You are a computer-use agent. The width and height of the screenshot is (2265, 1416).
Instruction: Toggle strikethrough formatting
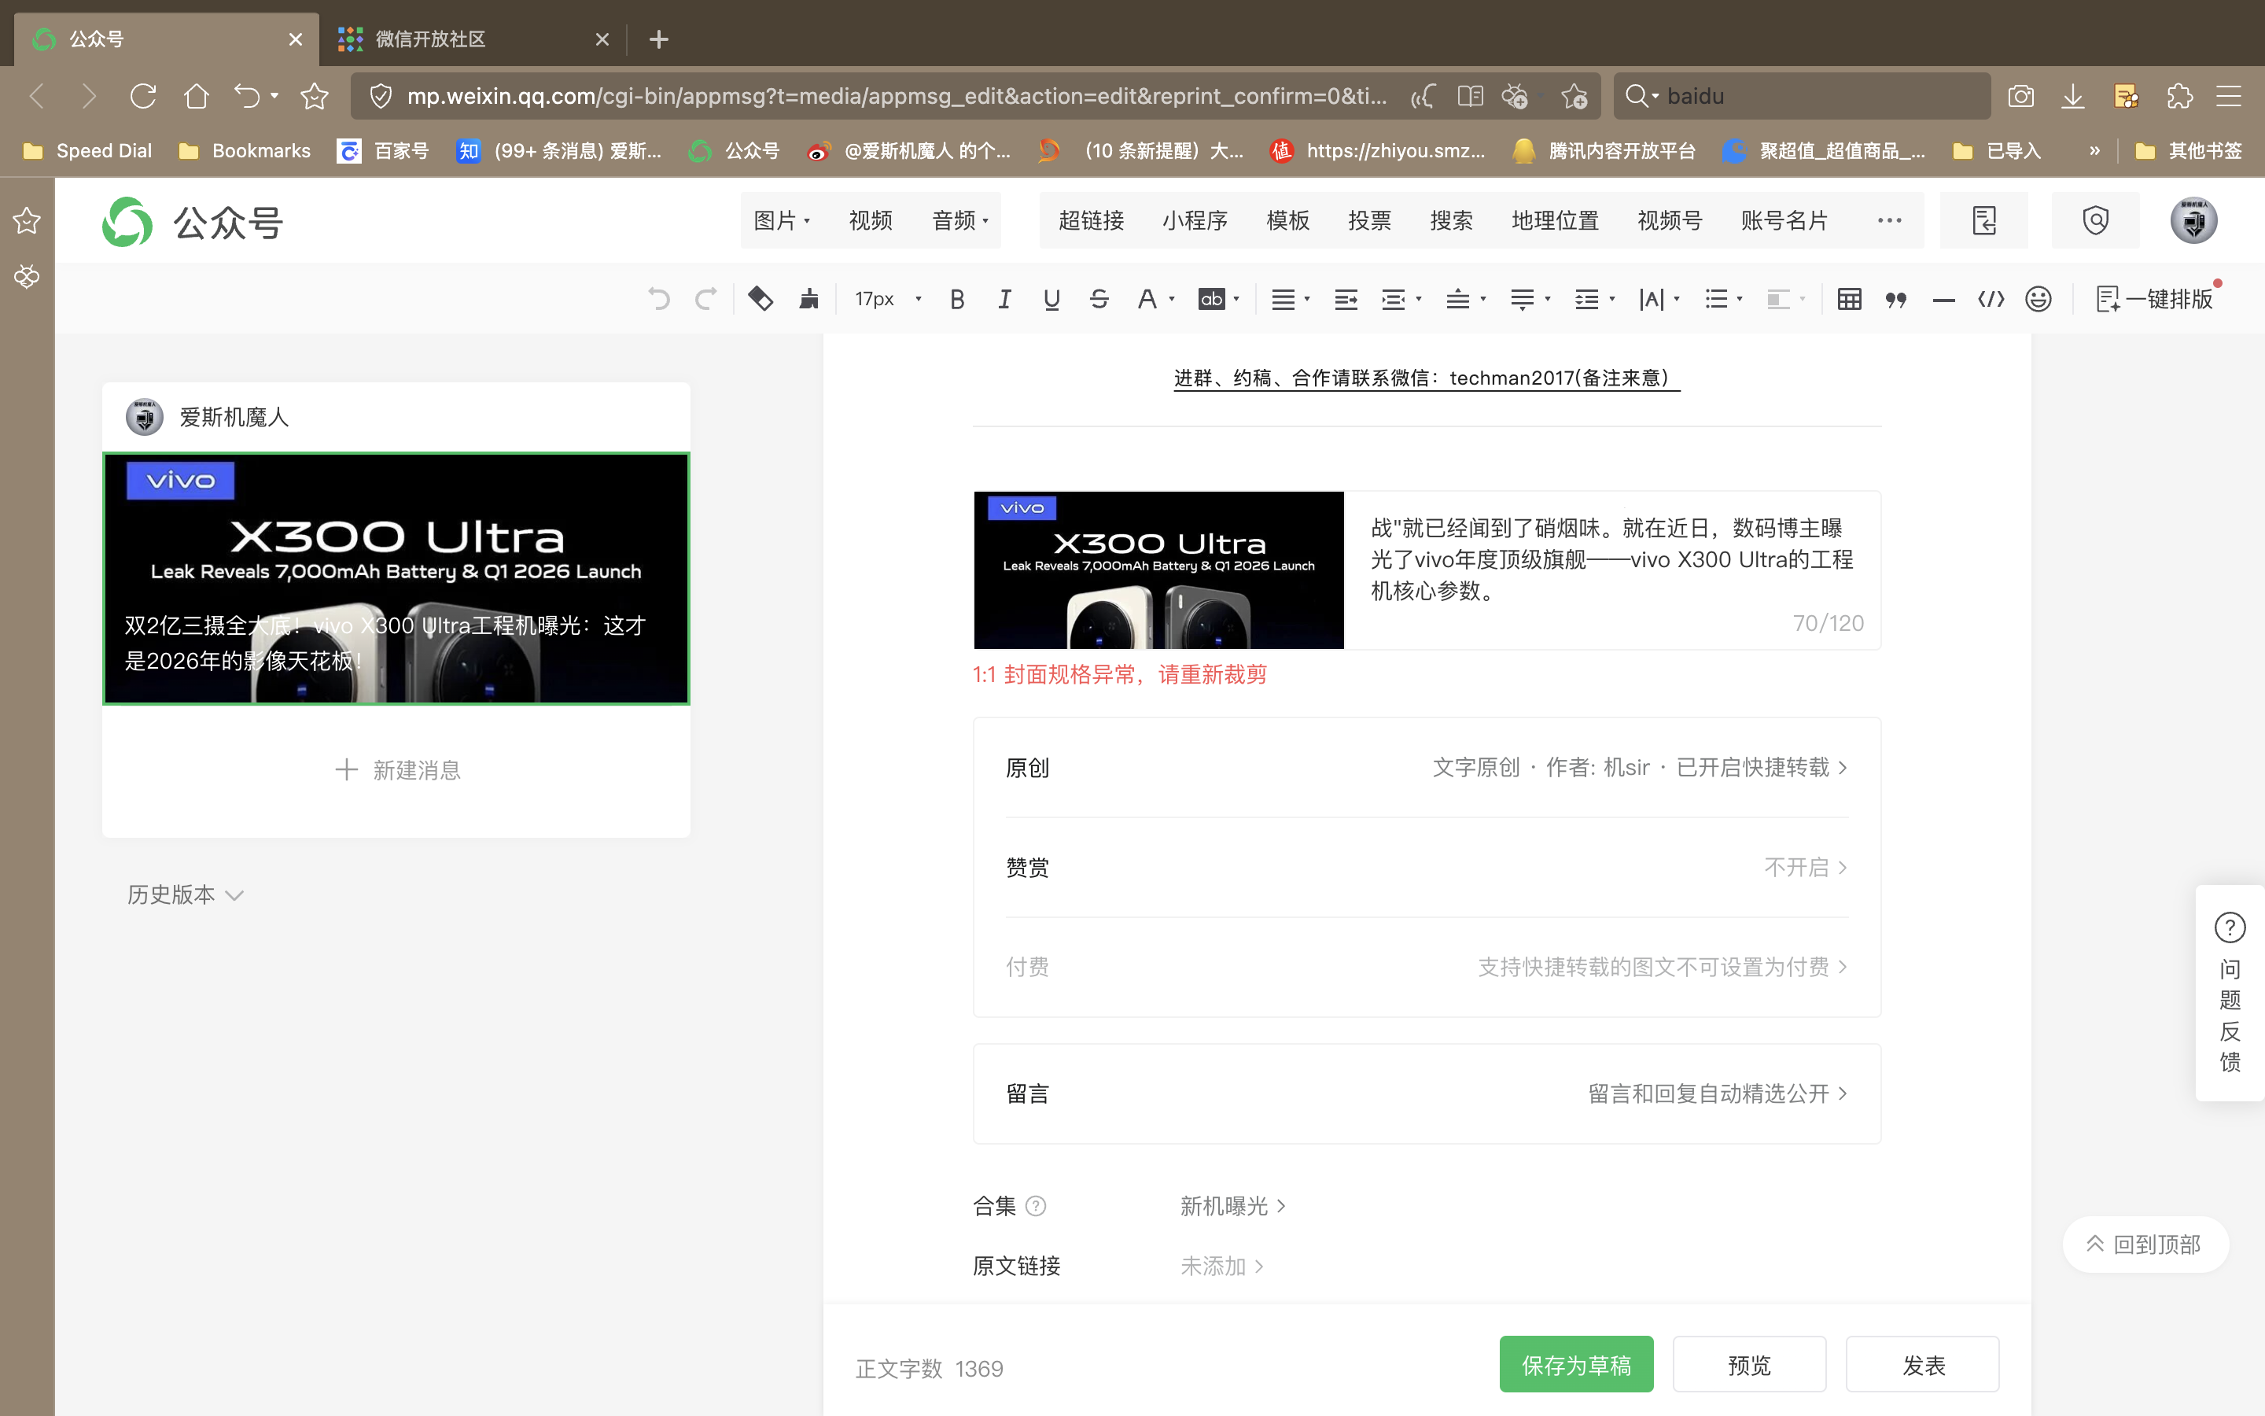pyautogui.click(x=1099, y=298)
